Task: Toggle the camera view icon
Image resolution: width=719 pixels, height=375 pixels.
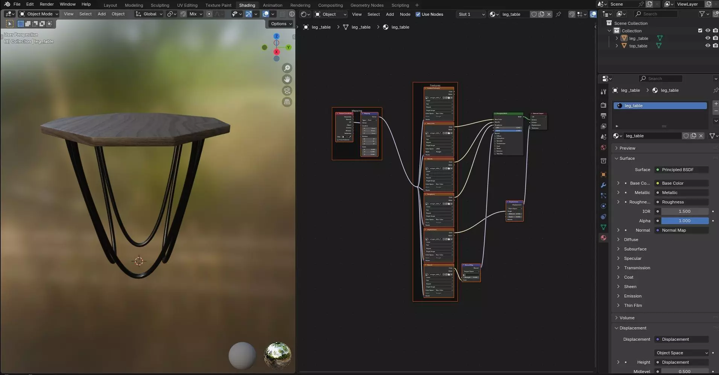Action: tap(287, 91)
